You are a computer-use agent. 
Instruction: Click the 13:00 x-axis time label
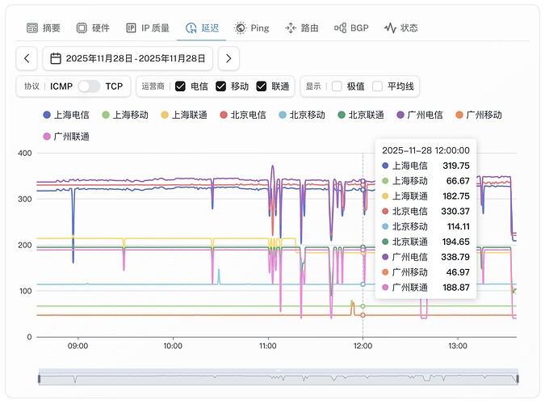coord(458,346)
